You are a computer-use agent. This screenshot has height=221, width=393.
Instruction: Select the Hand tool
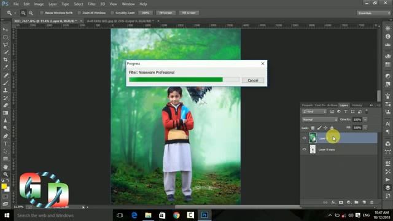pyautogui.click(x=6, y=166)
